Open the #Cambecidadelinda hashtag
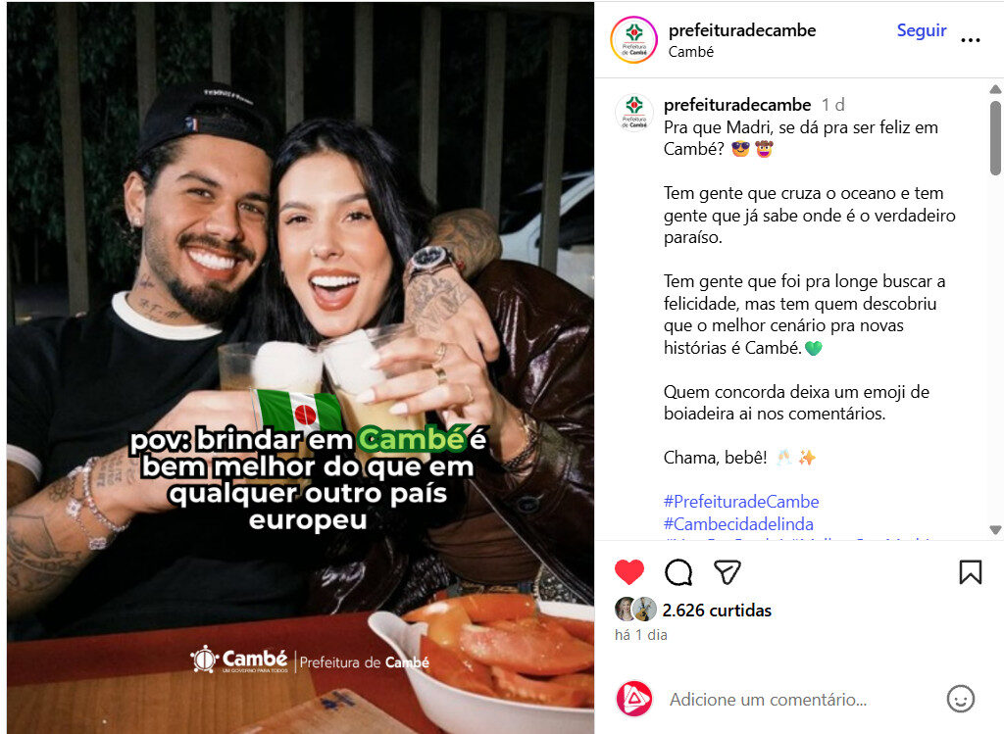1004x734 pixels. tap(738, 524)
